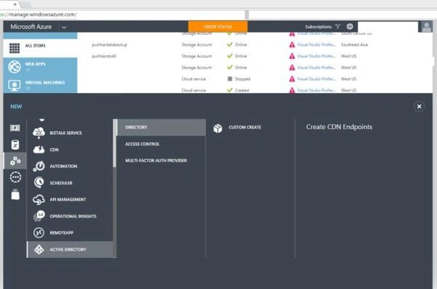The height and width of the screenshot is (289, 437).
Task: Click the Scheduler label
Action: [x=61, y=183]
